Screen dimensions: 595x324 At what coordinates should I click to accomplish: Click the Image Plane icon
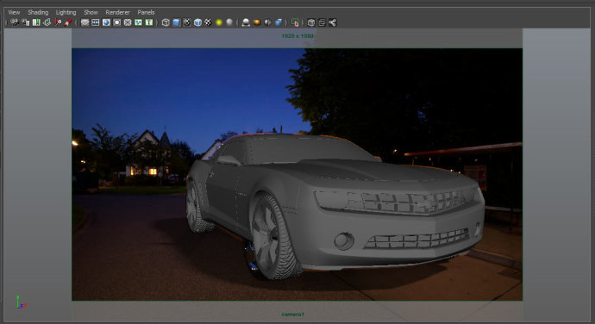tap(47, 22)
